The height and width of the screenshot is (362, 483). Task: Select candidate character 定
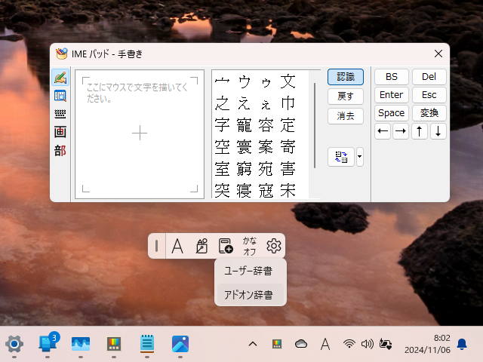pos(288,125)
